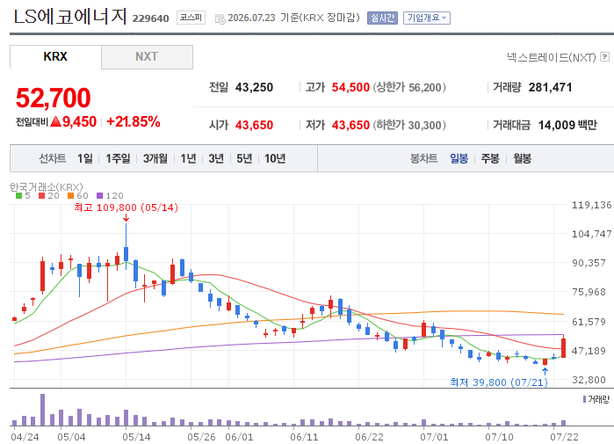Click the 넥스트레이드(NXT) text label
This screenshot has height=444, width=614.
551,58
